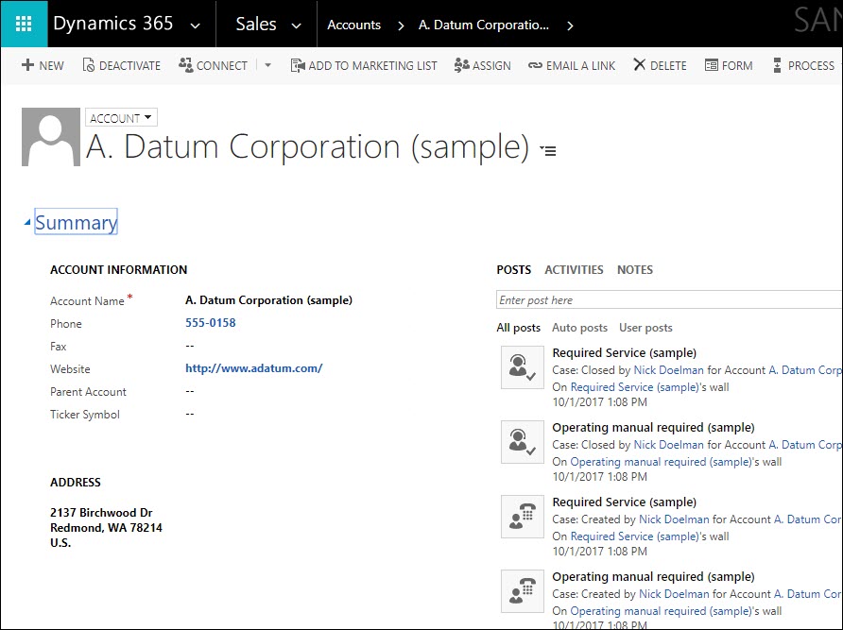Open the Connect split-button dropdown arrow
The width and height of the screenshot is (843, 630).
[x=267, y=65]
